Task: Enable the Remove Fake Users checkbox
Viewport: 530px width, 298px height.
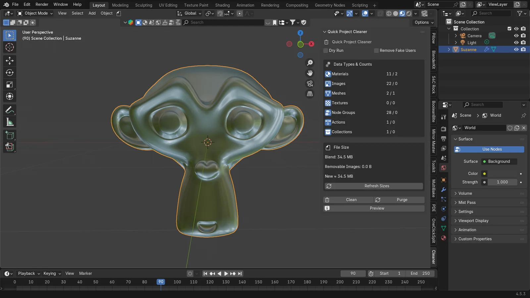Action: tap(376, 50)
